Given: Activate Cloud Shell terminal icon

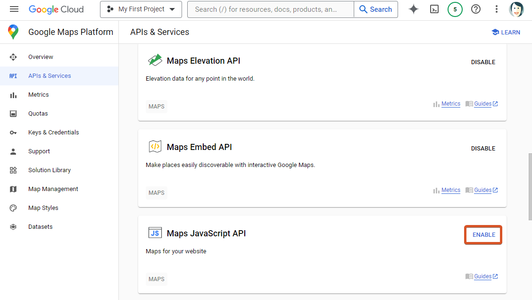Looking at the screenshot, I should (434, 9).
